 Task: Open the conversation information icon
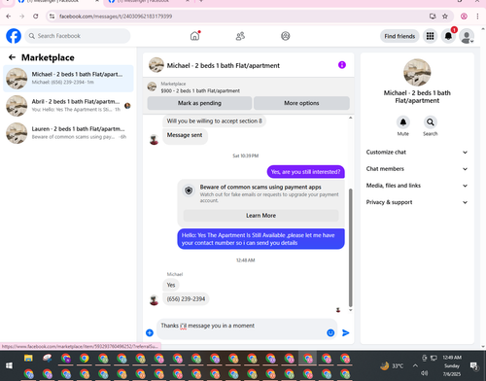point(342,65)
